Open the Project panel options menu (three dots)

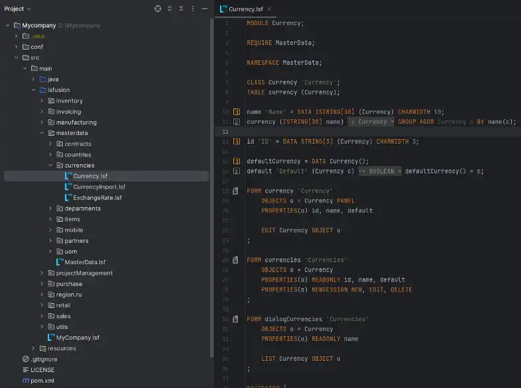[x=193, y=9]
